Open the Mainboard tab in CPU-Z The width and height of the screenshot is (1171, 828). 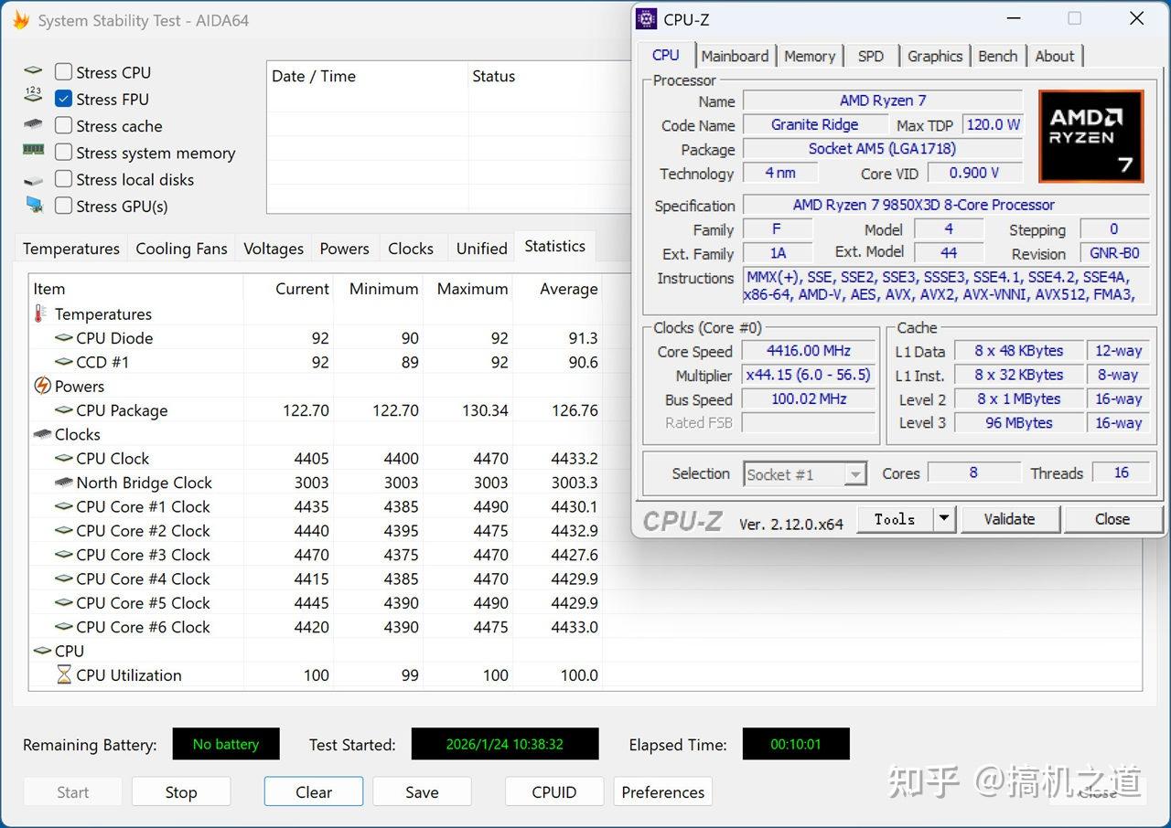coord(735,56)
